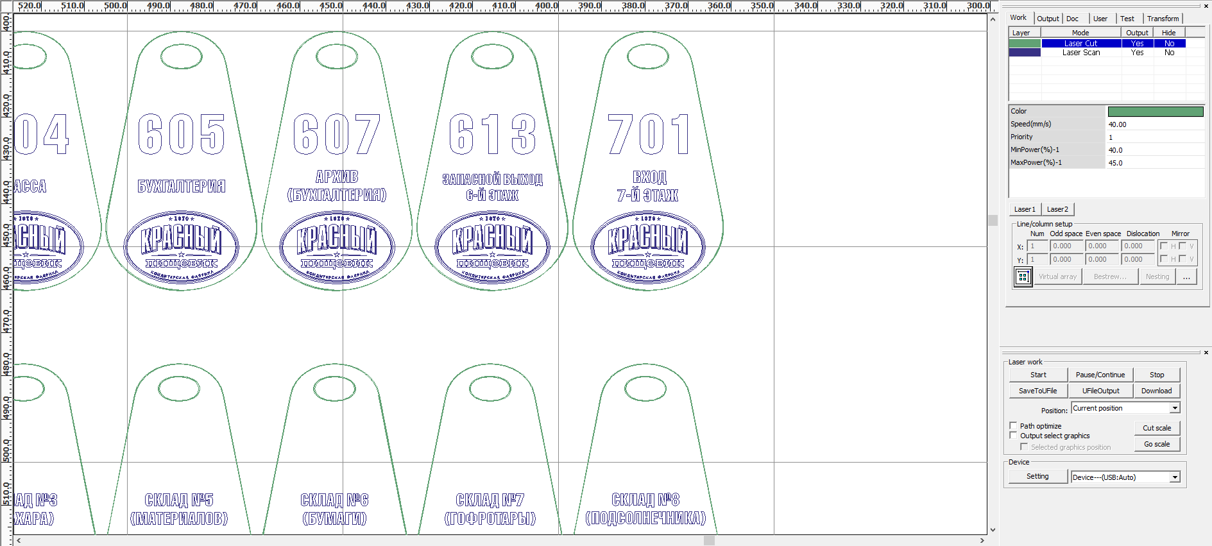Select the Laser Scan layer row
Screen dimensions: 1212x546
1081,53
